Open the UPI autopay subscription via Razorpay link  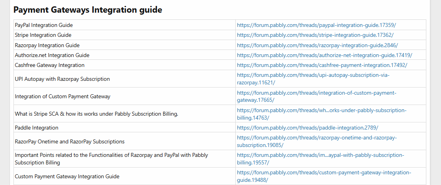point(313,79)
